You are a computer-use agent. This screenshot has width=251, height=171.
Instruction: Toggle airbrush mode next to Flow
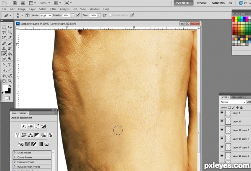(x=105, y=15)
